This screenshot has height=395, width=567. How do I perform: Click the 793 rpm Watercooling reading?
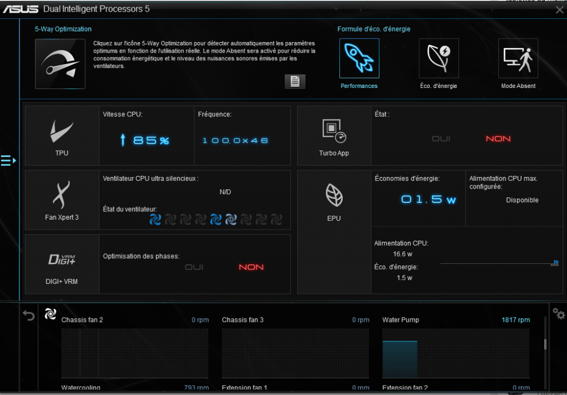tap(197, 388)
